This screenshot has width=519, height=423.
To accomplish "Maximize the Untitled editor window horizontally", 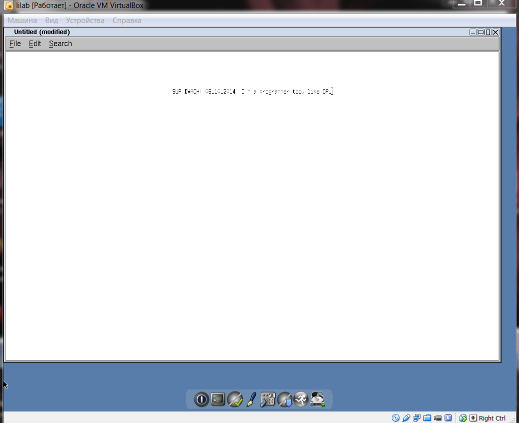I will pos(480,32).
